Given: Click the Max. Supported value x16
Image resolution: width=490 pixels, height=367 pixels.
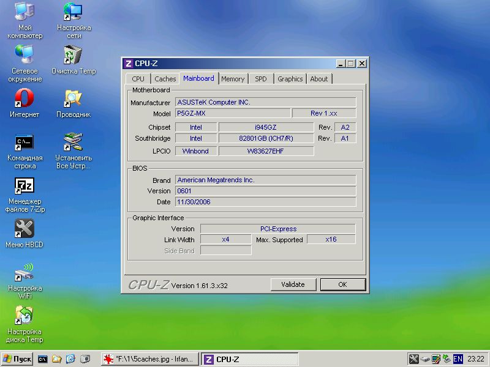Looking at the screenshot, I should [x=331, y=239].
